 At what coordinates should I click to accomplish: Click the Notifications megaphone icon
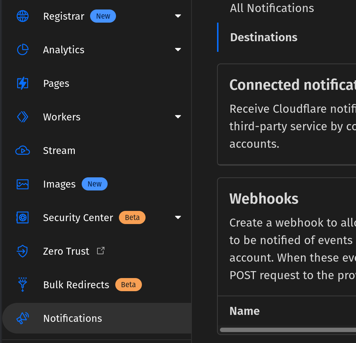[23, 318]
